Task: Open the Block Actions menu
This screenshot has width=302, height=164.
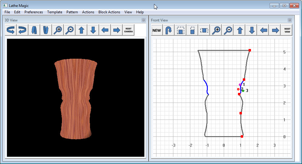Action: (x=109, y=12)
